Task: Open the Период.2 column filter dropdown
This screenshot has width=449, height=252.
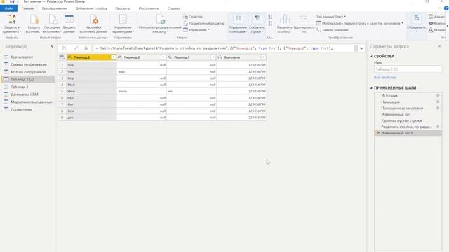Action: point(163,57)
